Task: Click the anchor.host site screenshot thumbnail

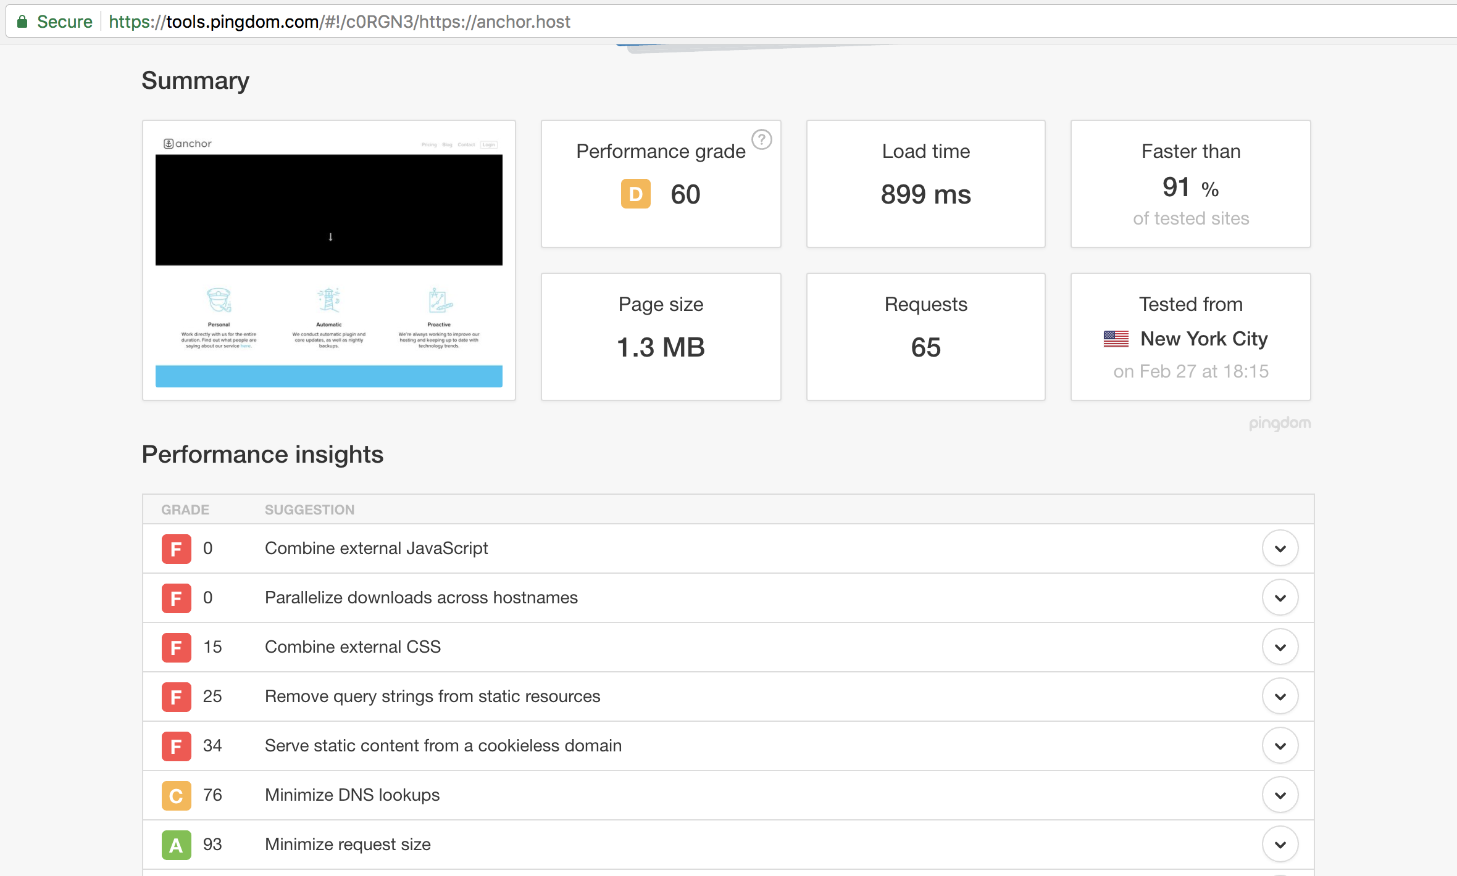Action: pos(329,260)
